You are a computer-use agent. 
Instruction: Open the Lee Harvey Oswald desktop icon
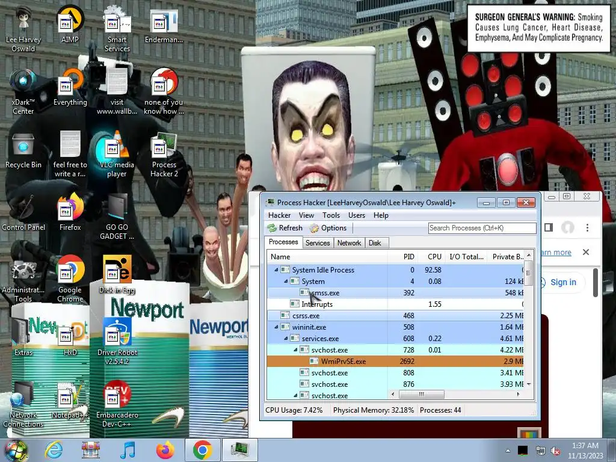[x=23, y=29]
